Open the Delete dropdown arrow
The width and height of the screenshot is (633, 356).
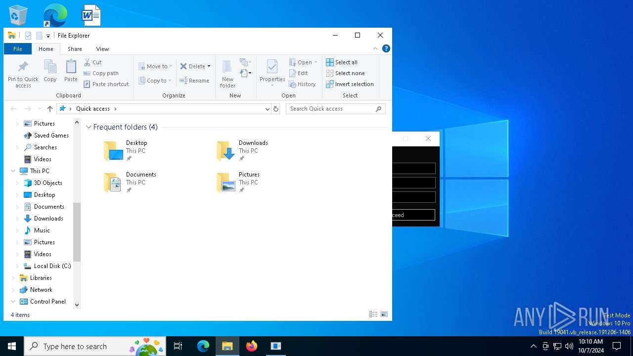209,66
